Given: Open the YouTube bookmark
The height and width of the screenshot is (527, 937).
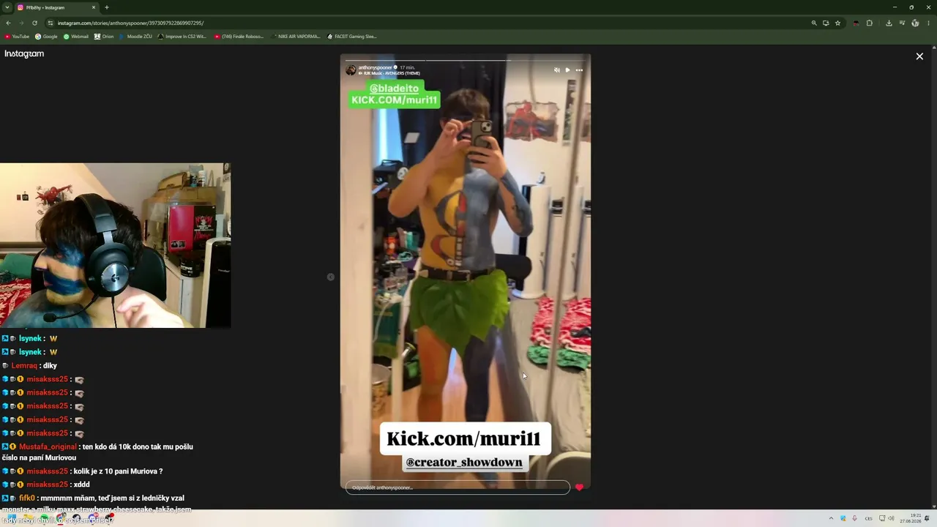Looking at the screenshot, I should (17, 37).
